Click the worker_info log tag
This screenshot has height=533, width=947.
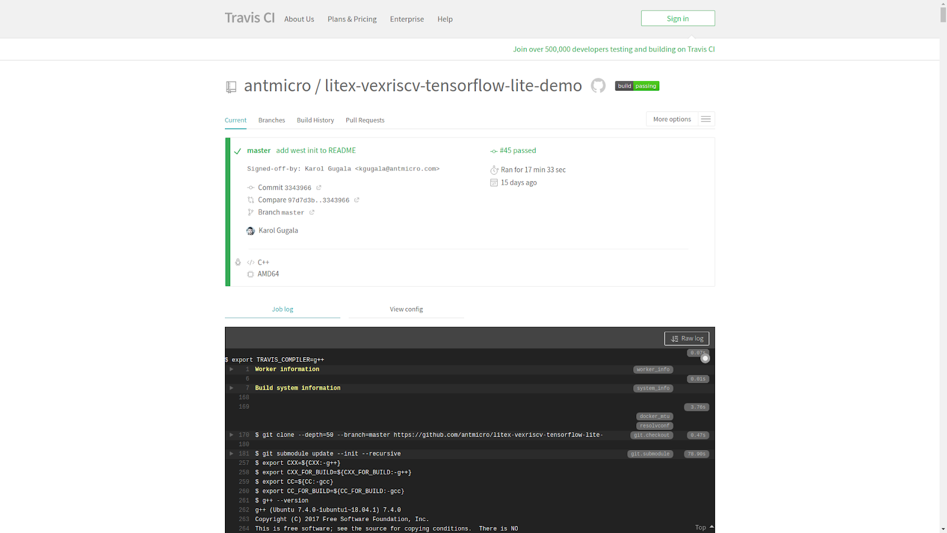653,370
